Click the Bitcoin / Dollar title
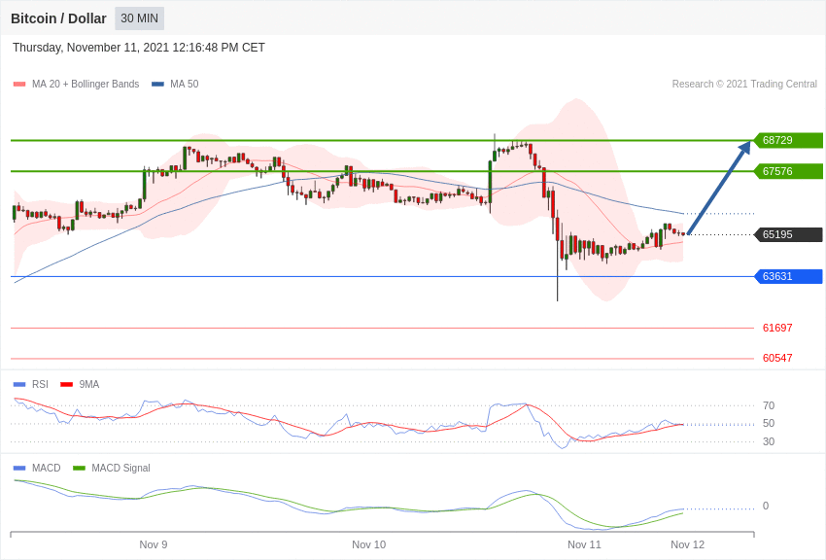 (x=58, y=18)
